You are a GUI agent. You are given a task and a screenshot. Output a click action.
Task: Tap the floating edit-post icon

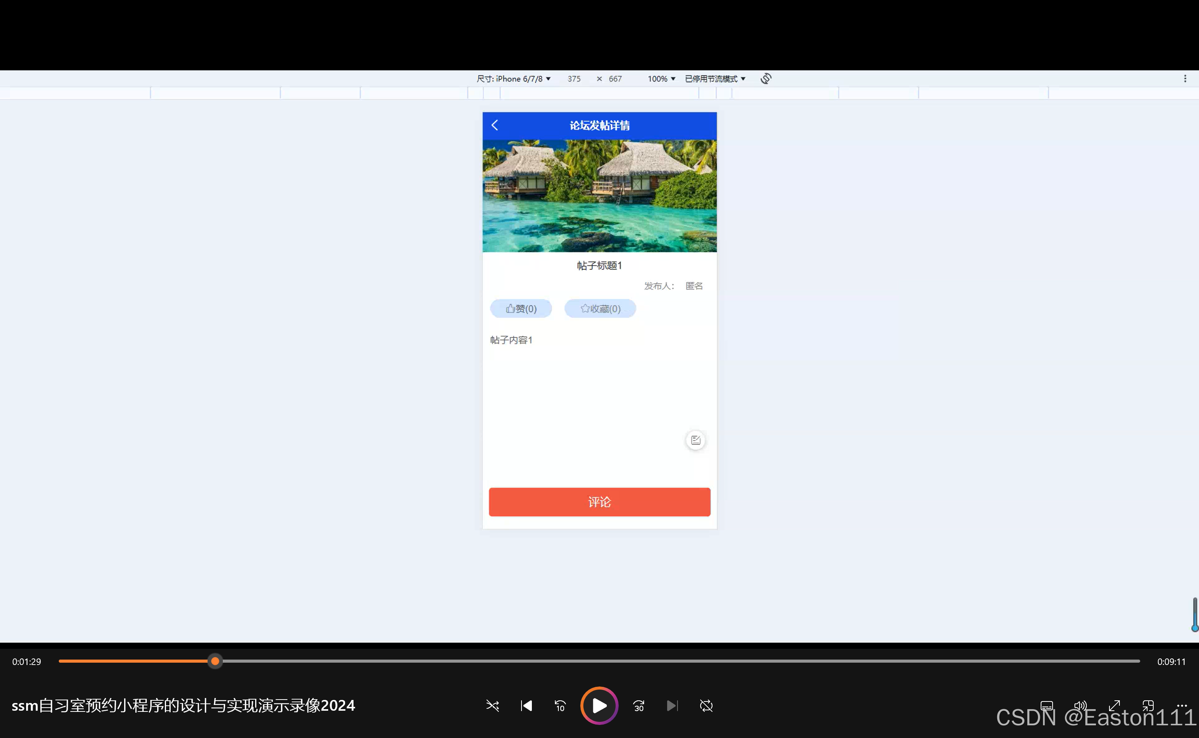click(696, 440)
